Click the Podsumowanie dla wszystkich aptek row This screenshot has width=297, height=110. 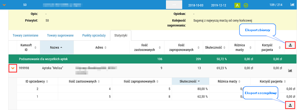(x=153, y=59)
